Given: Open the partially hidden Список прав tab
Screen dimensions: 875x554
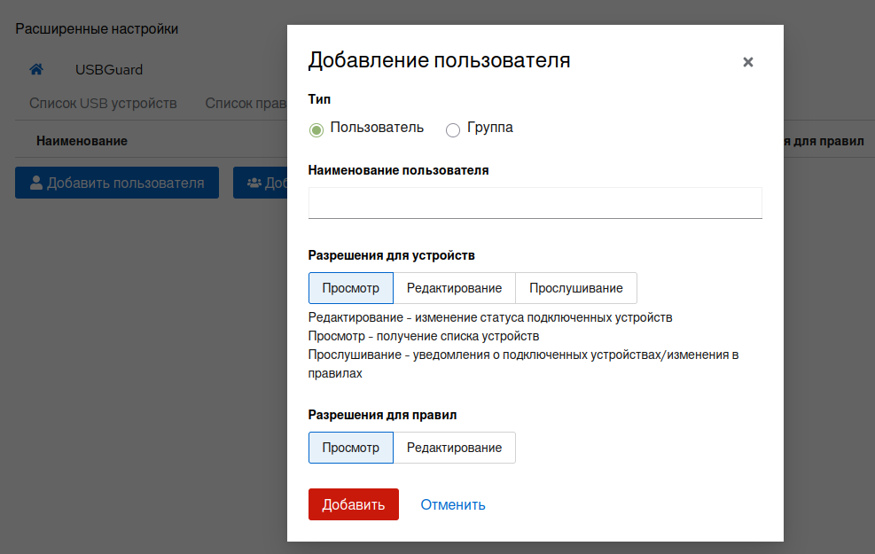Looking at the screenshot, I should [x=246, y=103].
